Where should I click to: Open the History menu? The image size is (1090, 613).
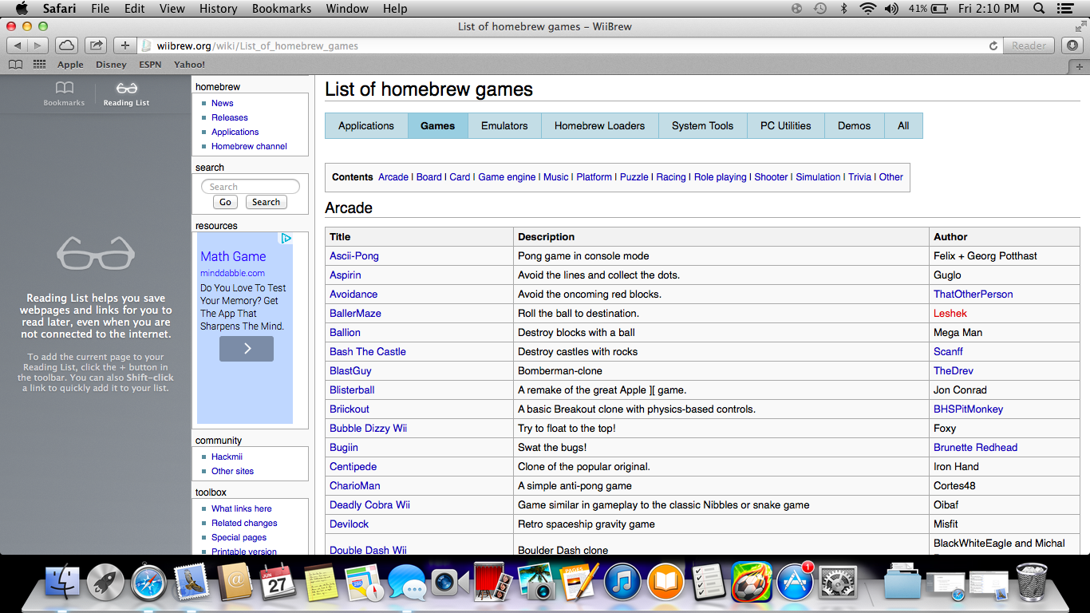click(x=218, y=9)
